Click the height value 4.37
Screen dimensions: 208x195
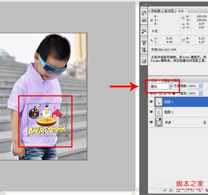tap(202, 42)
